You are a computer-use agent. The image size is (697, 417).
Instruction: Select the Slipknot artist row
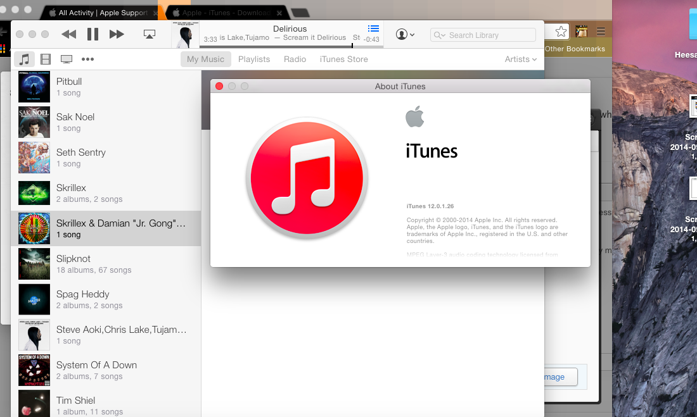point(106,264)
